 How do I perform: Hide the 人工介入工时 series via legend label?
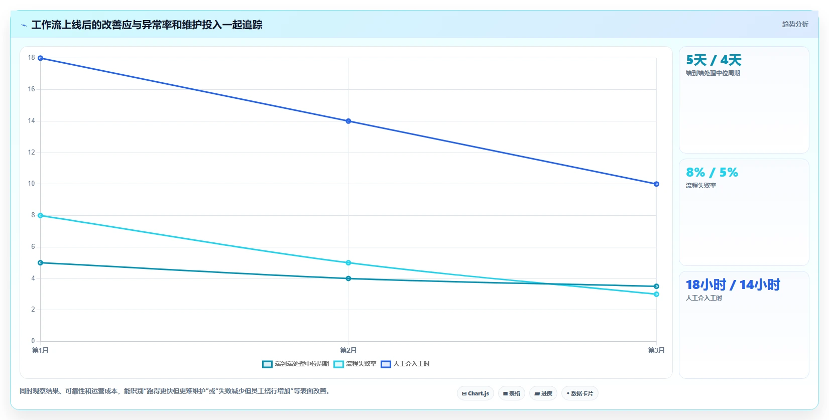(x=411, y=364)
